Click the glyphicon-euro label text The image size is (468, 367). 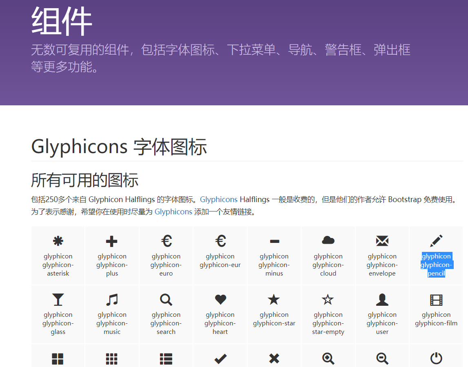pos(166,265)
